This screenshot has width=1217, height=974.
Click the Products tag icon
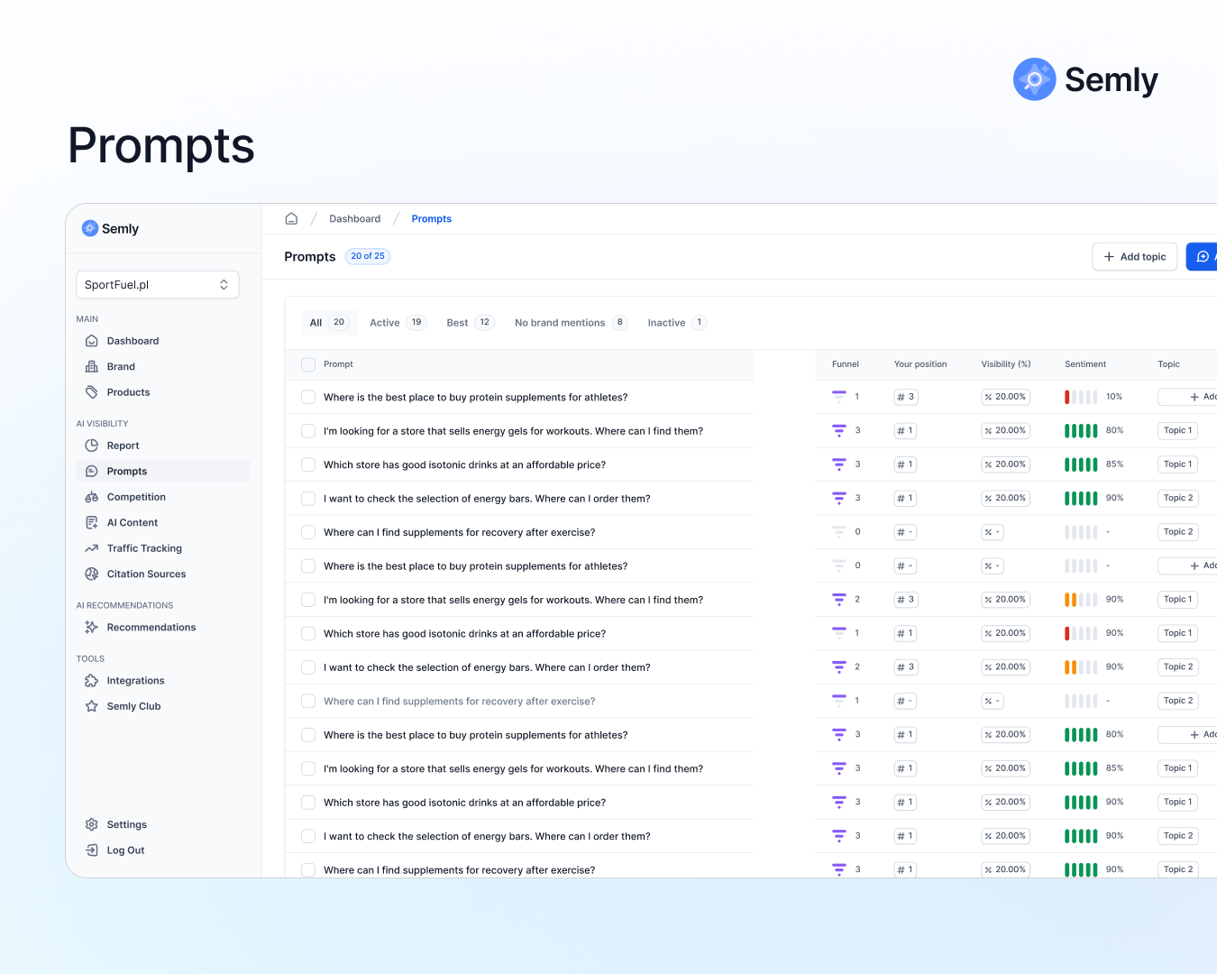(x=92, y=392)
